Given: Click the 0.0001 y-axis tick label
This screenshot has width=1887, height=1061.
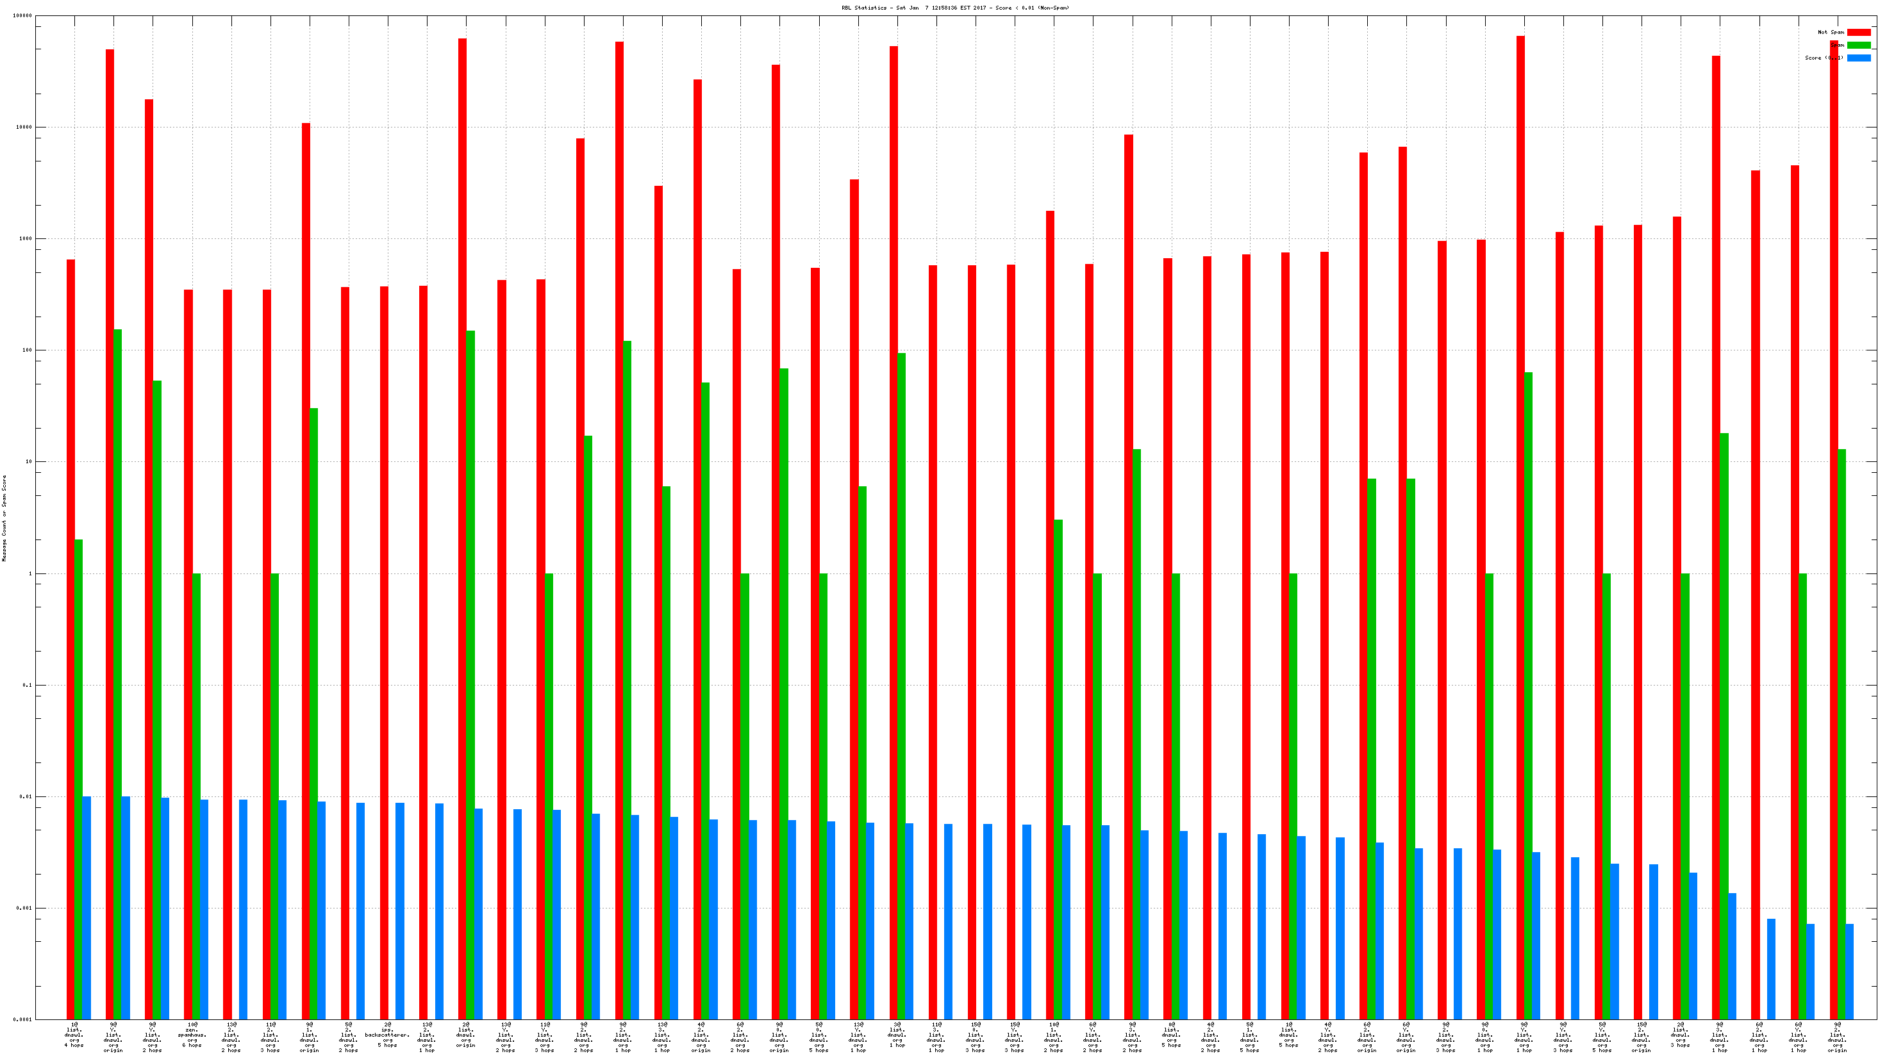Looking at the screenshot, I should pyautogui.click(x=22, y=1019).
